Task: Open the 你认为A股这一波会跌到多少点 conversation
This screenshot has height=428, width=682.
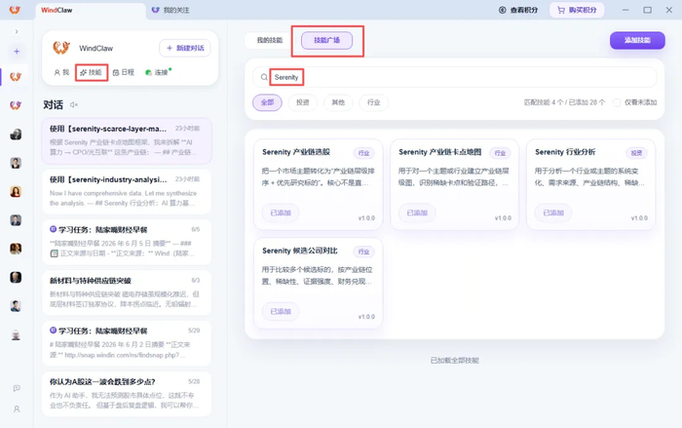Action: [x=127, y=394]
